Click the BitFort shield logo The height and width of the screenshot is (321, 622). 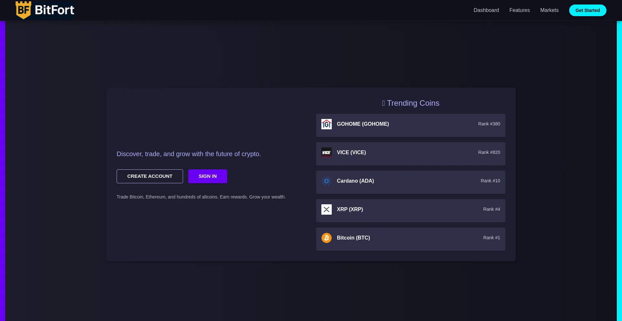pyautogui.click(x=23, y=10)
